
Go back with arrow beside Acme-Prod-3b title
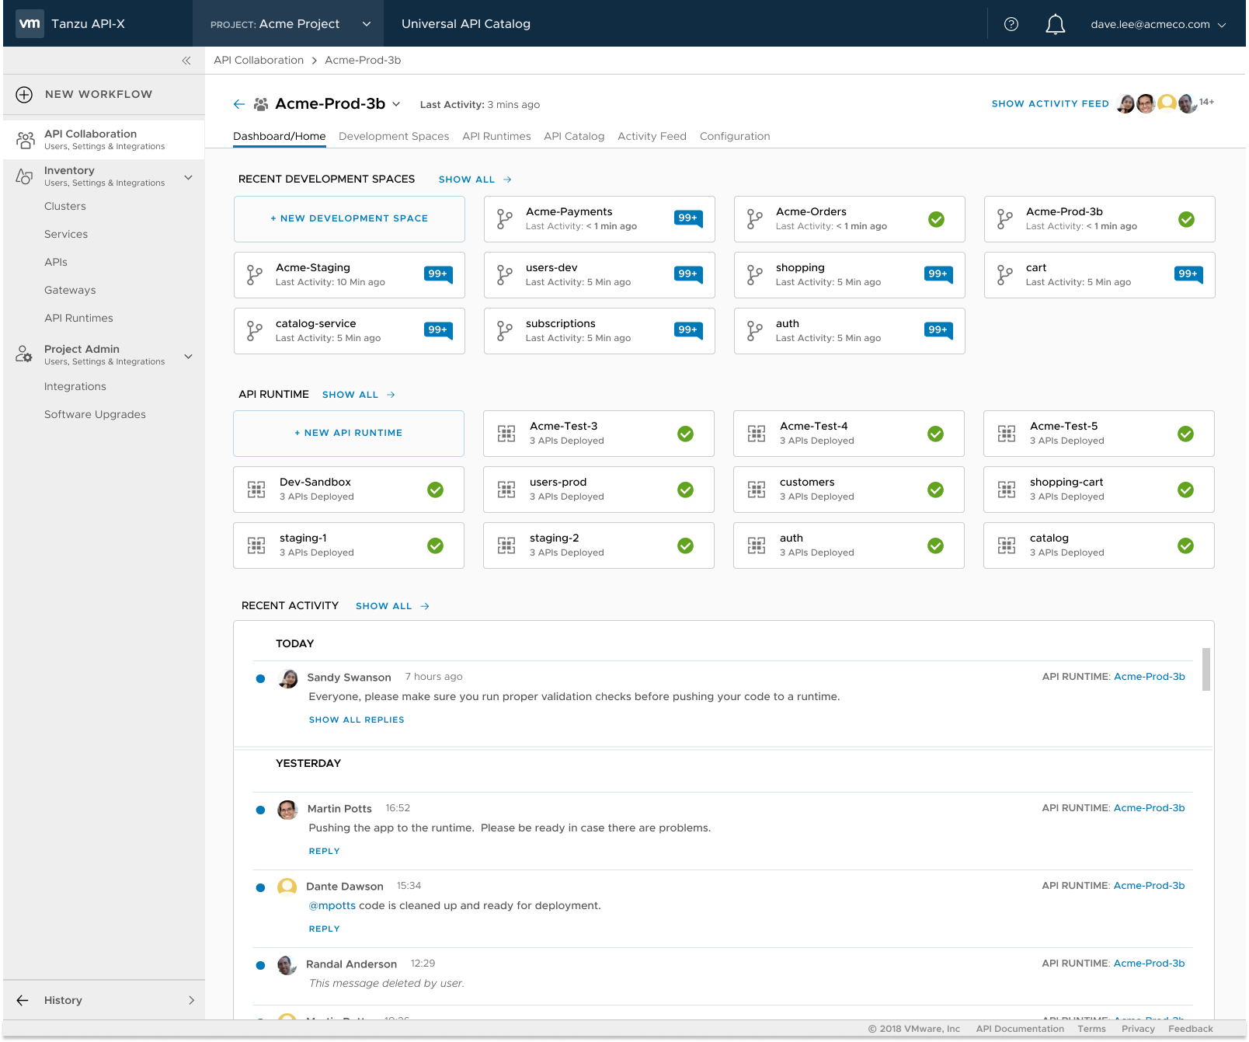point(238,104)
